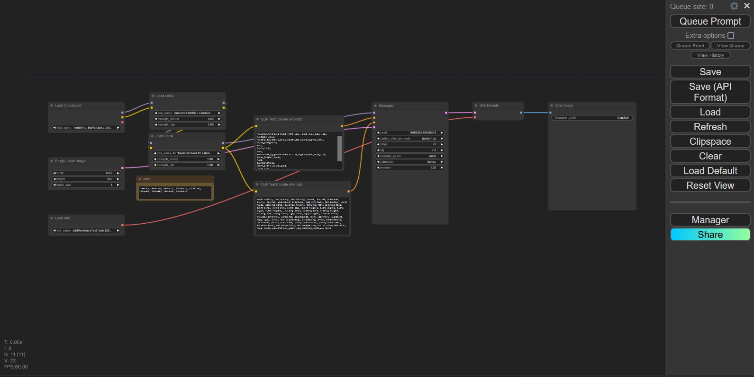Click the Share button
754x377 pixels.
[x=710, y=235]
